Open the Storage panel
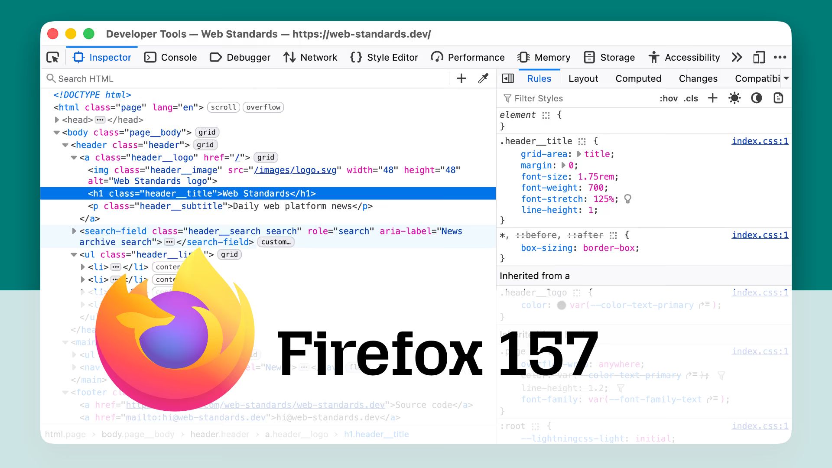Screen dimensions: 832x468 click(609, 57)
